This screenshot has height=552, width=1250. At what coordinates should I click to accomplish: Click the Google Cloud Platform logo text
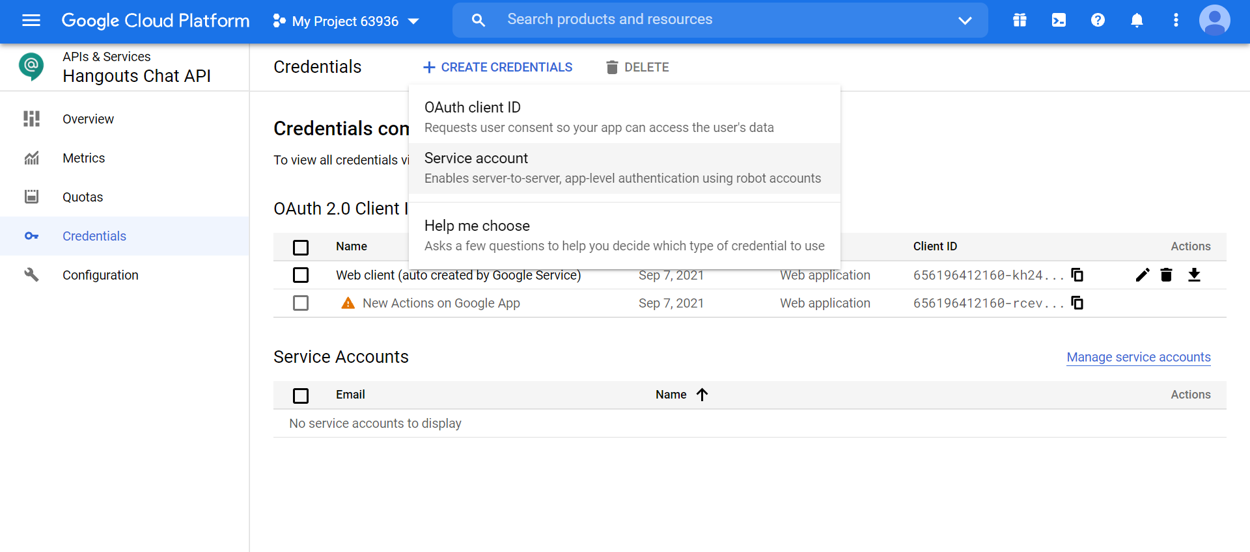156,21
